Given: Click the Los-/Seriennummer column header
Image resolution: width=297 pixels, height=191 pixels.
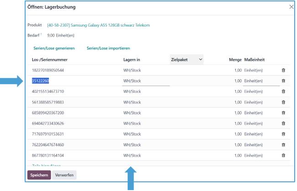Looking at the screenshot, I should coord(49,60).
